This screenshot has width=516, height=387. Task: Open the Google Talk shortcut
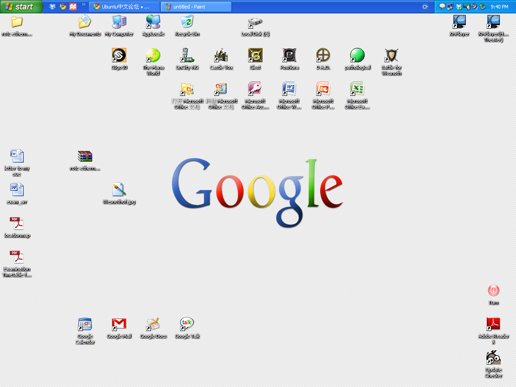pos(187,324)
